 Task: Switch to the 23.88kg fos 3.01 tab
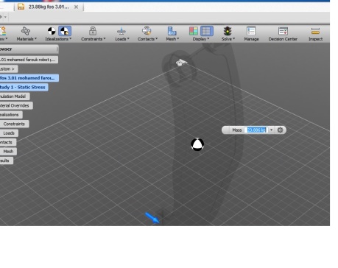[x=49, y=7]
